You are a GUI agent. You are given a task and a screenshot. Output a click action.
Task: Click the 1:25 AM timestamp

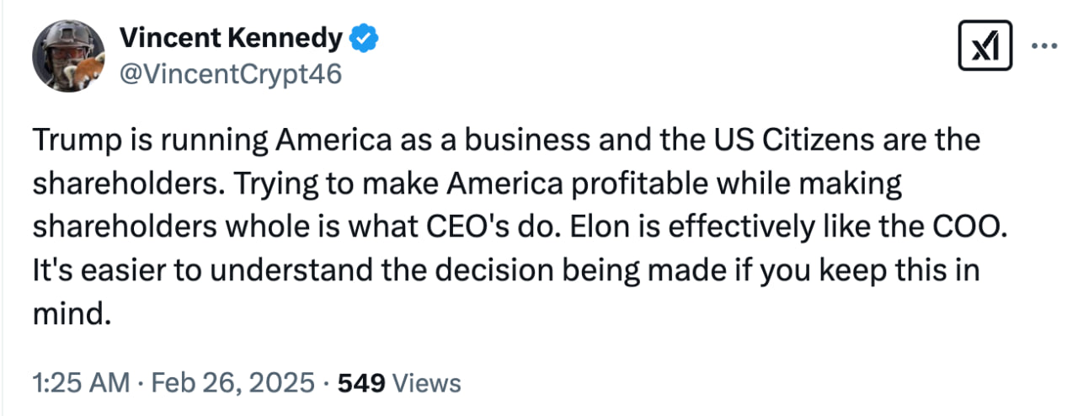81,383
